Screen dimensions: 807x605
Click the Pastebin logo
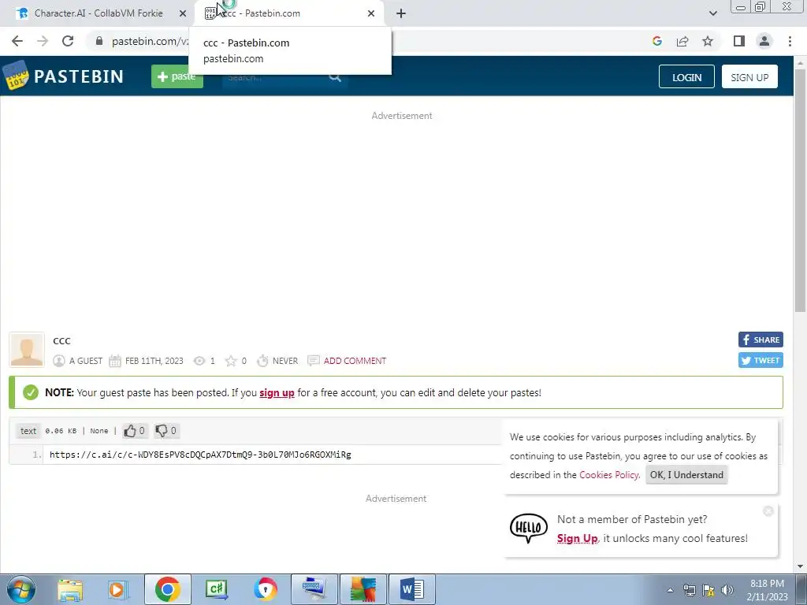click(63, 76)
